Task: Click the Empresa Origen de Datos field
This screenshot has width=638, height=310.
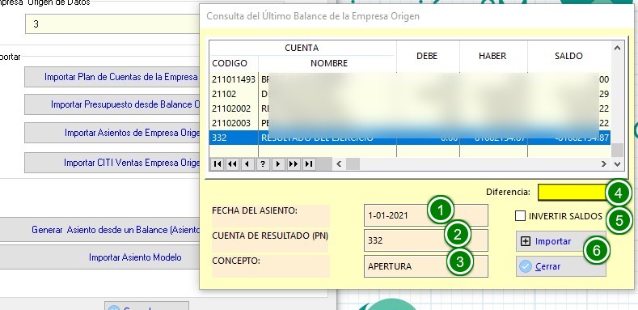Action: [112, 24]
